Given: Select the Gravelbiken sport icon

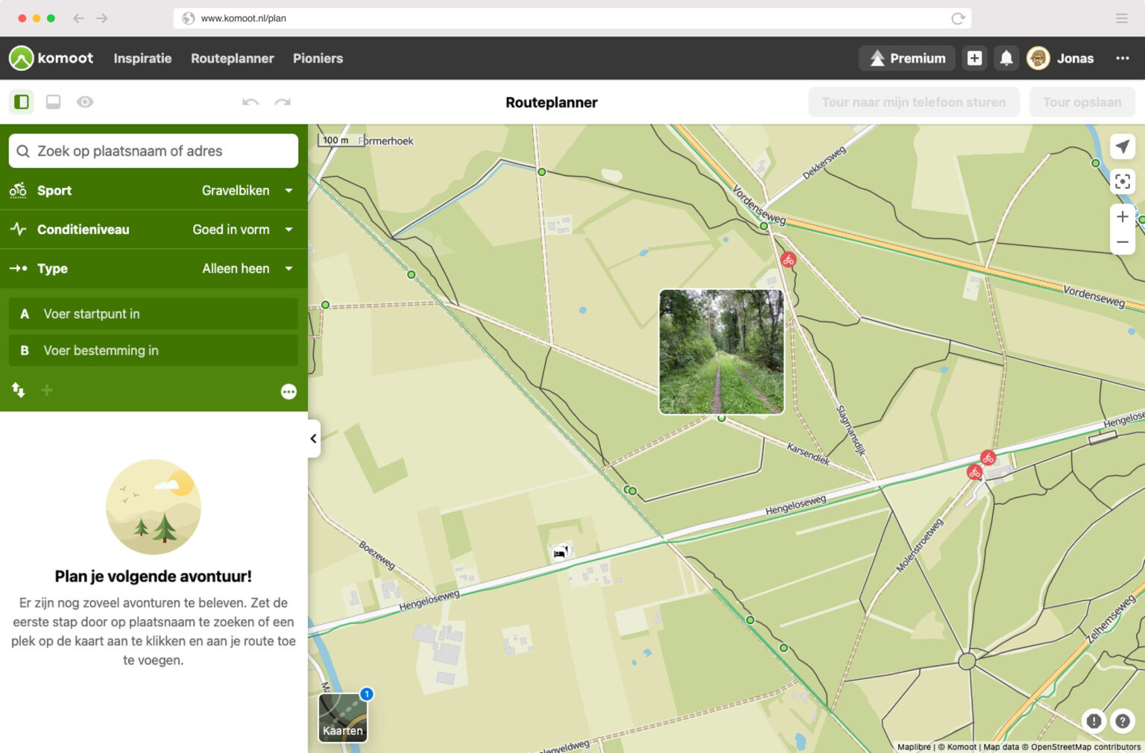Looking at the screenshot, I should tap(17, 190).
